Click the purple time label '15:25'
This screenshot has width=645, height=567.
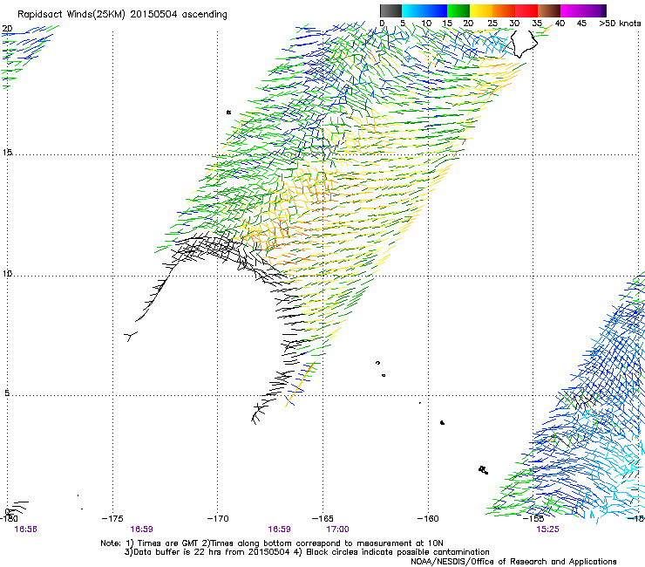pyautogui.click(x=547, y=529)
